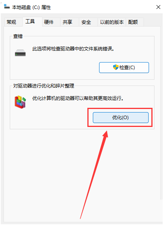Select the 工具 tab
The width and height of the screenshot is (165, 225).
(x=30, y=21)
